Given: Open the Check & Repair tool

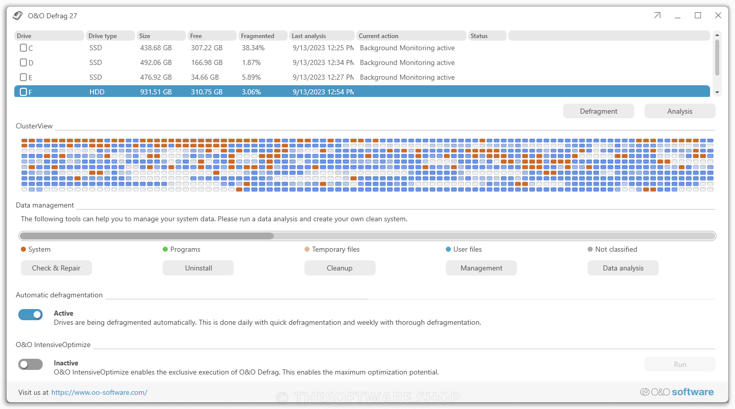Looking at the screenshot, I should (56, 268).
